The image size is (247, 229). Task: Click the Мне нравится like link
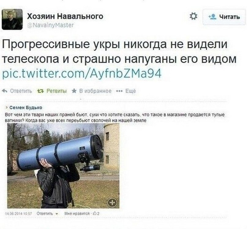pyautogui.click(x=77, y=213)
